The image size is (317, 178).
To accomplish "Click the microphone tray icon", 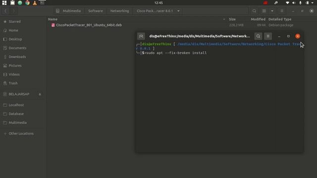I will [x=300, y=3].
